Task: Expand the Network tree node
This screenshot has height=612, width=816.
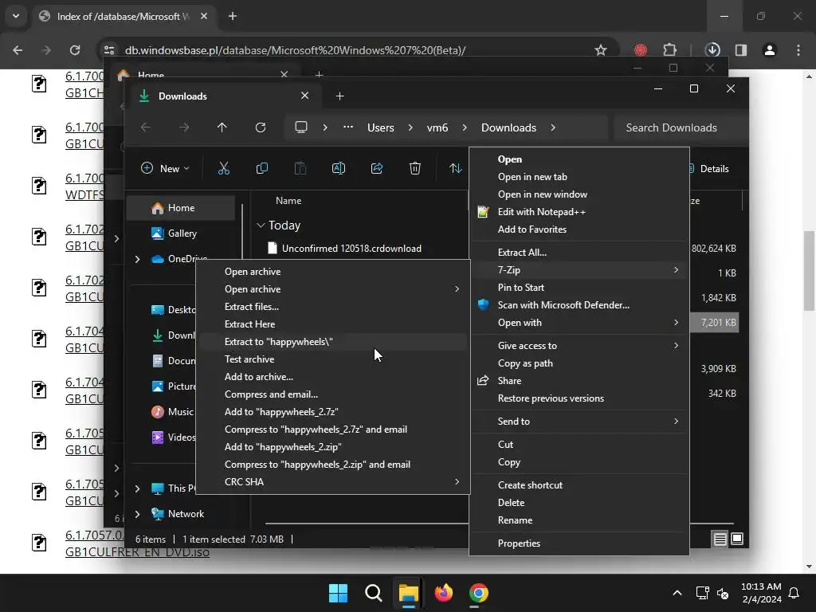Action: click(137, 514)
